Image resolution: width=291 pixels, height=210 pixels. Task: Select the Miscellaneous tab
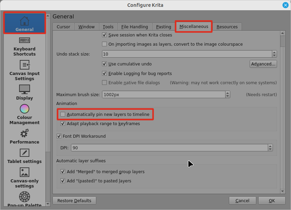194,27
